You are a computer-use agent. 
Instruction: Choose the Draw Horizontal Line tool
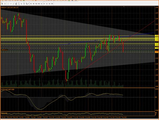tap(11, 4)
